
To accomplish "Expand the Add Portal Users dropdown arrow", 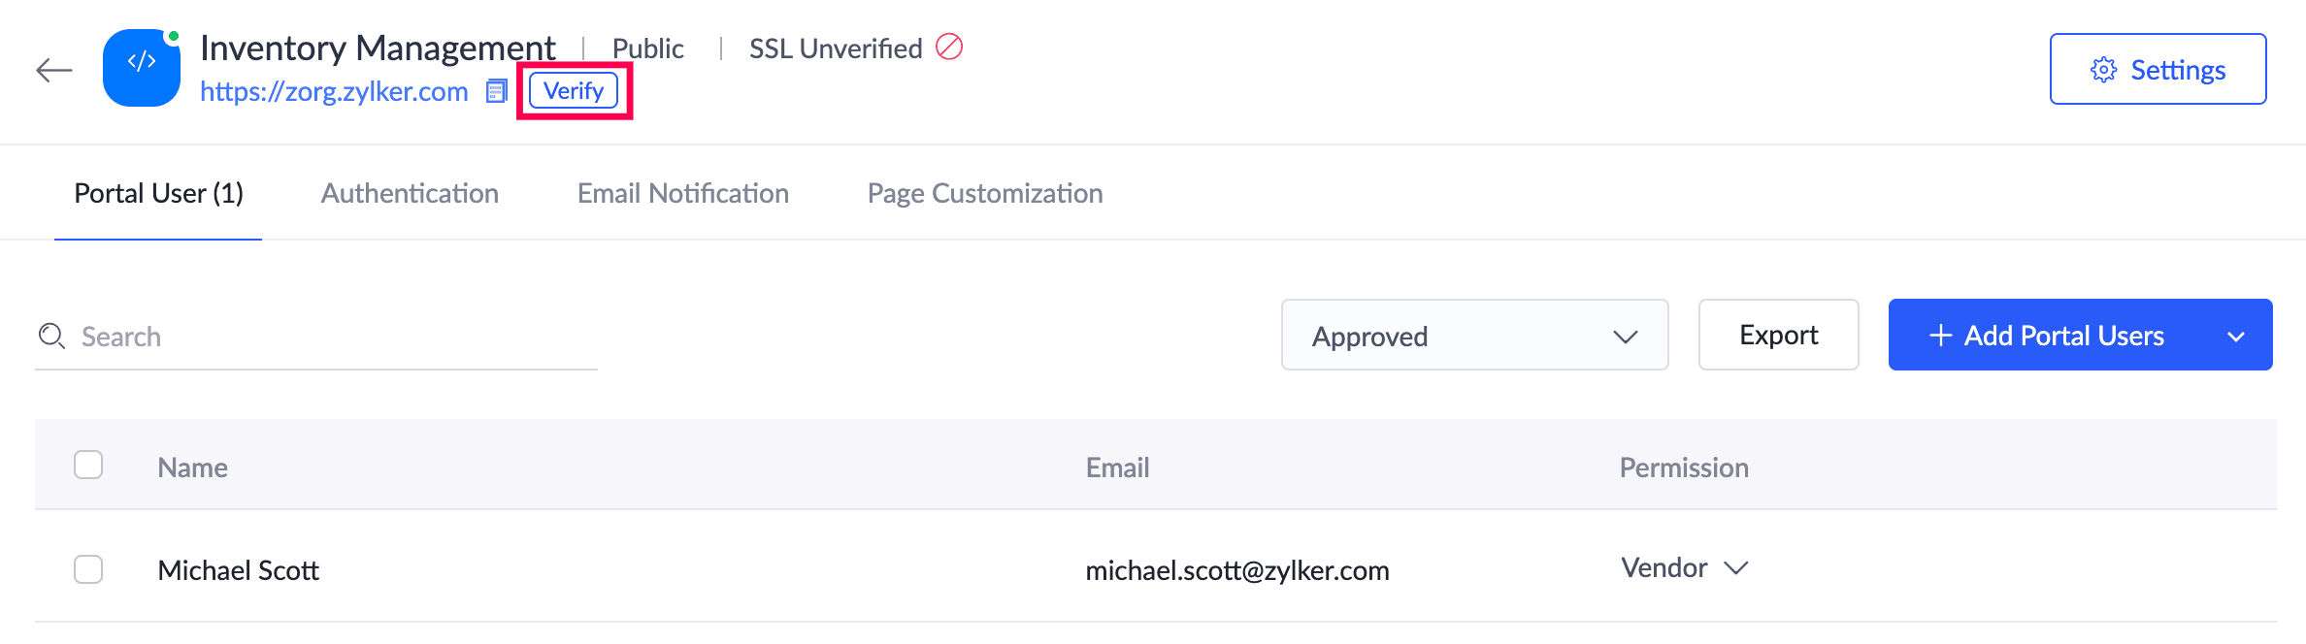I will (2236, 337).
